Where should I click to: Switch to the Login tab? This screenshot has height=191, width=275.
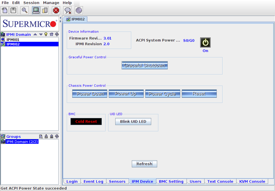pos(72,181)
